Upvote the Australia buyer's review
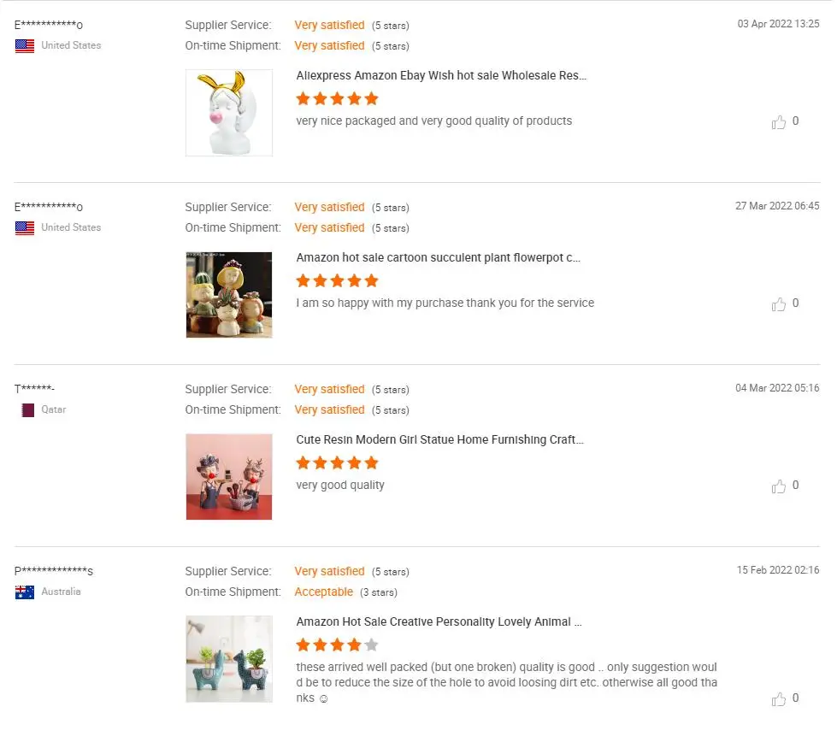837x742 pixels. (779, 699)
